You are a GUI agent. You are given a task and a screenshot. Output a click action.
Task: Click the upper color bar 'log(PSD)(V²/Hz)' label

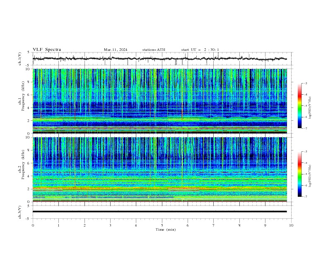[310, 108]
